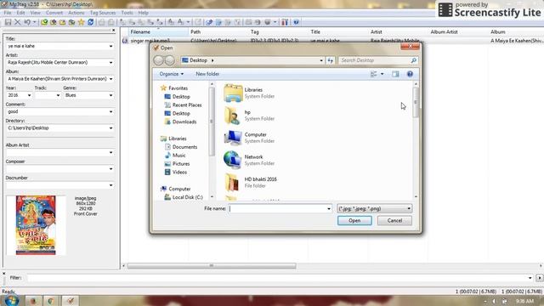Expand the Comment dropdown showing good
Screen dimensions: 544x306
click(110, 111)
